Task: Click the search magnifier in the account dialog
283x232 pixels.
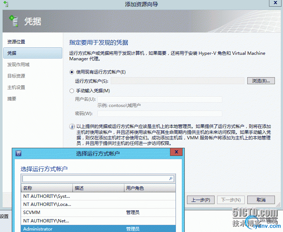Action: 171,178
